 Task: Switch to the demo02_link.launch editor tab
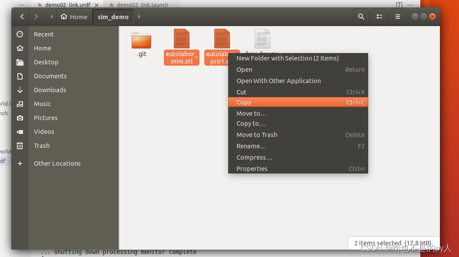click(143, 5)
